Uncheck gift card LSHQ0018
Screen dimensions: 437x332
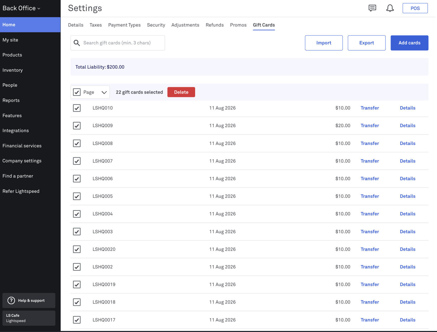77,302
